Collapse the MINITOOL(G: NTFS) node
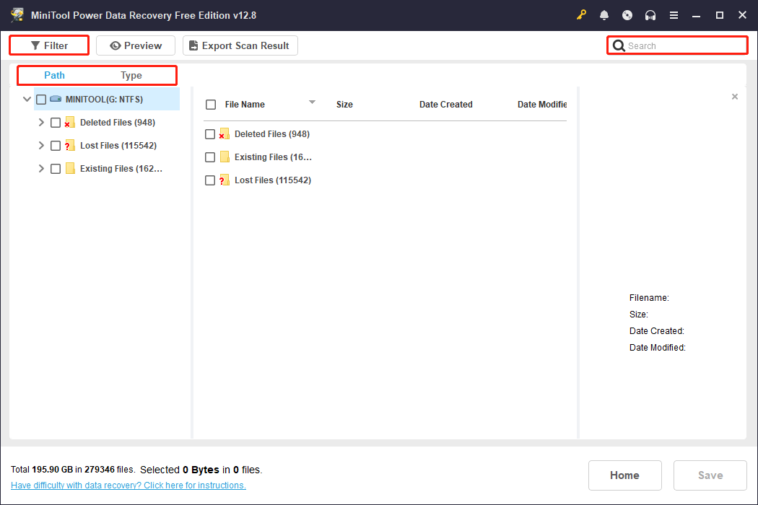Image resolution: width=758 pixels, height=505 pixels. (x=27, y=99)
